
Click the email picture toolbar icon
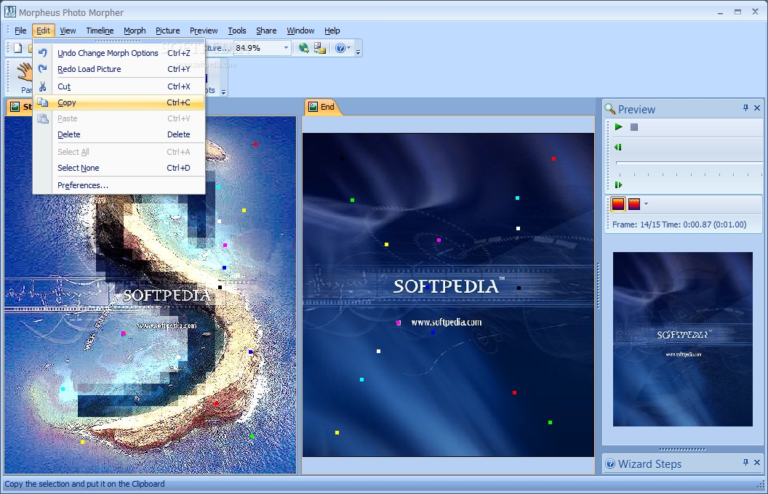coord(320,48)
